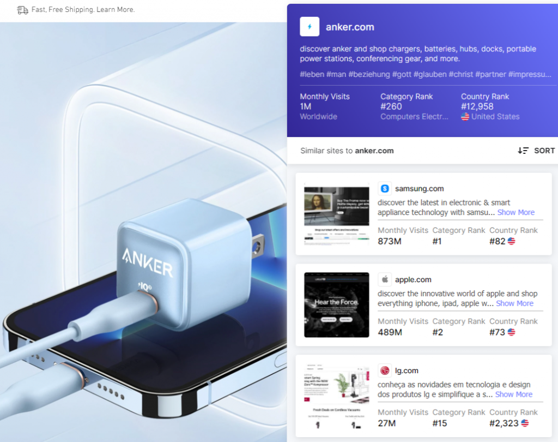This screenshot has width=558, height=442.
Task: Select the anker.com Category Rank #260
Action: [391, 106]
